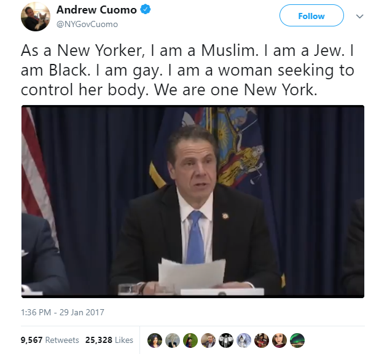Image resolution: width=379 pixels, height=354 pixels.
Task: Open the pale blue angel avatar
Action: click(244, 340)
